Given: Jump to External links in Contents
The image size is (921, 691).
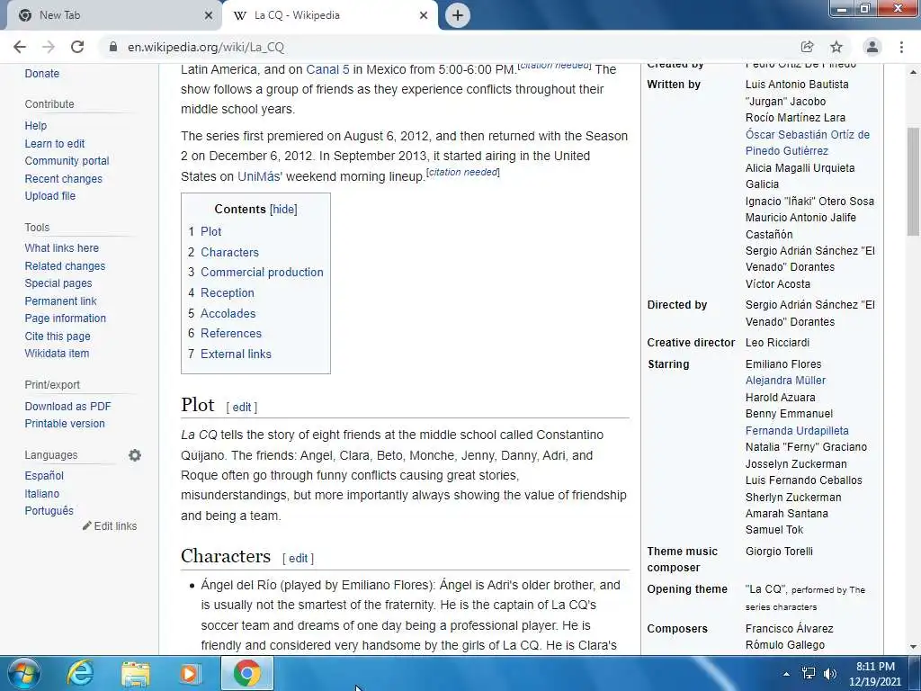Looking at the screenshot, I should pos(236,354).
